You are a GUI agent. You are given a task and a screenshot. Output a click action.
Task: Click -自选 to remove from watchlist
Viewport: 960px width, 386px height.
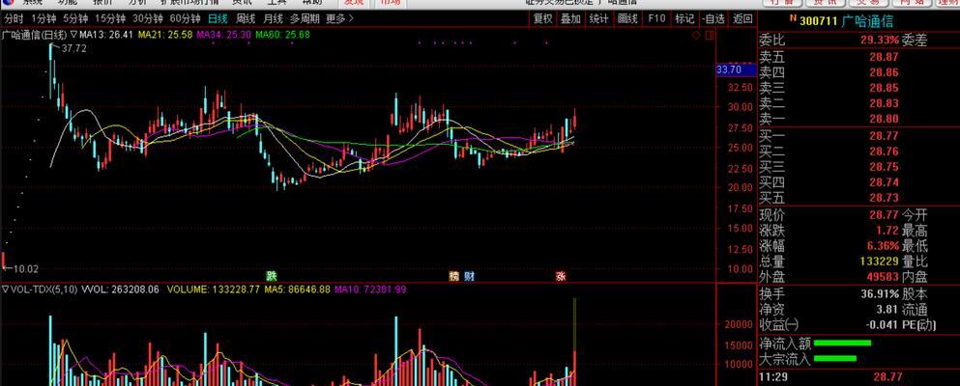coord(713,19)
